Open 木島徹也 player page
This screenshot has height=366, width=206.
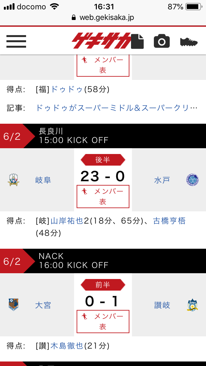click(67, 346)
